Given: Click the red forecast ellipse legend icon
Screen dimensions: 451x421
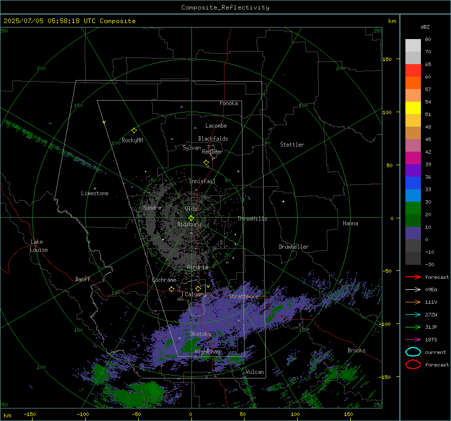Looking at the screenshot, I should (x=413, y=364).
